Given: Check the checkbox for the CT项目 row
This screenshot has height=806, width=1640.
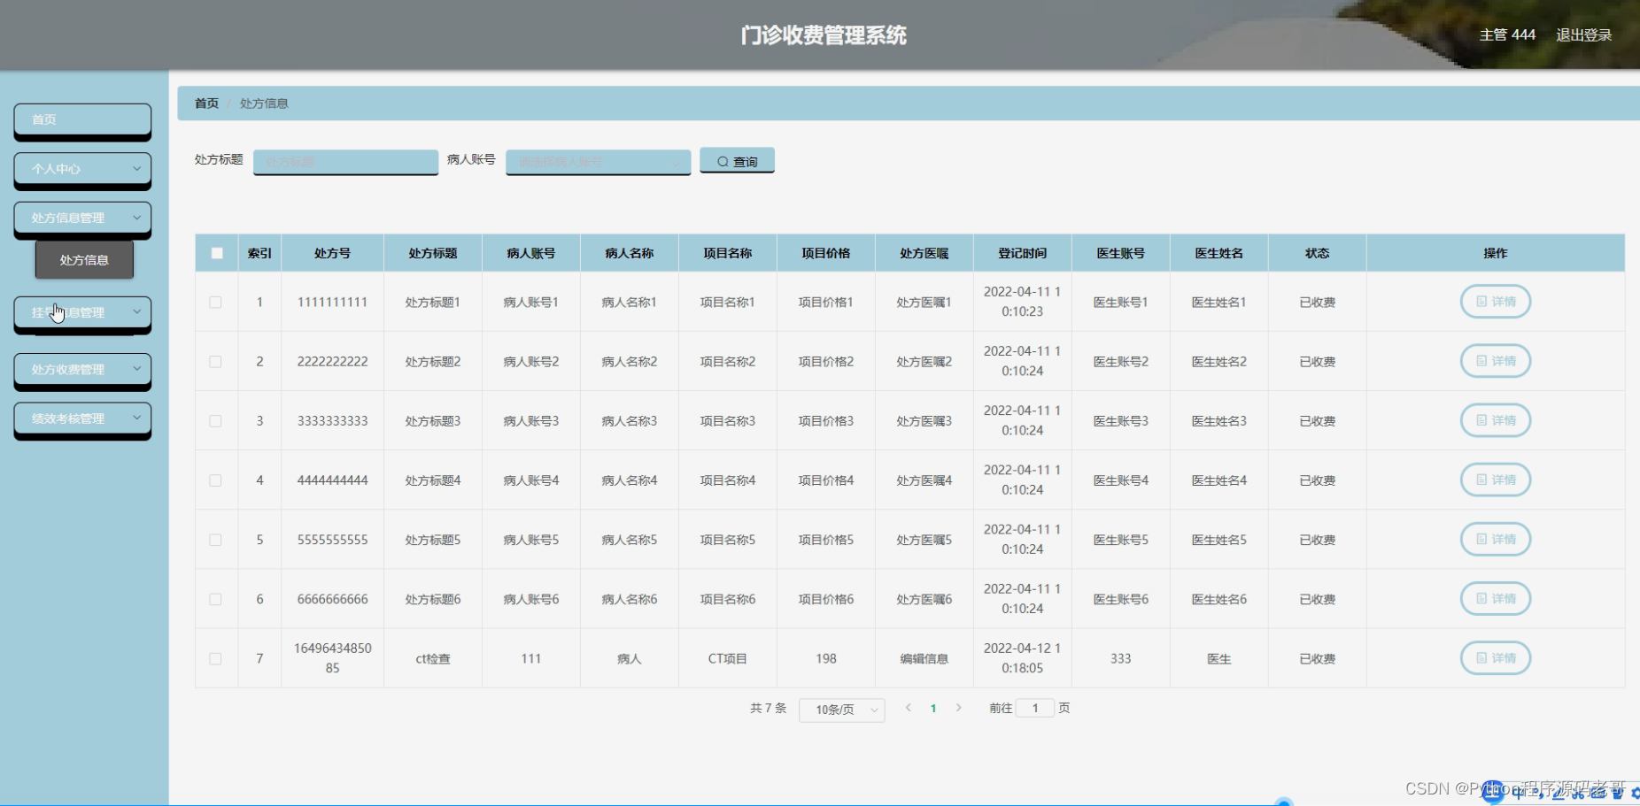Looking at the screenshot, I should (x=216, y=658).
